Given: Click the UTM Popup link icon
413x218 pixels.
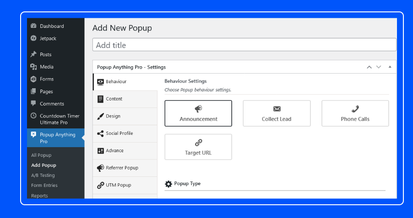Looking at the screenshot, I should click(100, 185).
